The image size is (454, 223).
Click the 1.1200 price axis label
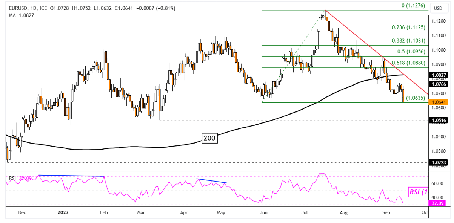(438, 21)
